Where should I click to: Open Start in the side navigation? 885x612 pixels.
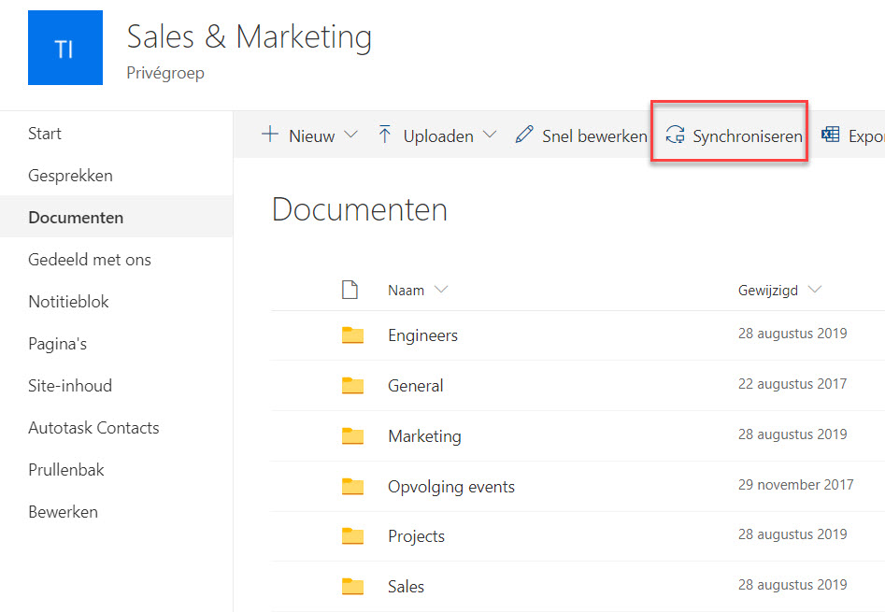(x=45, y=134)
